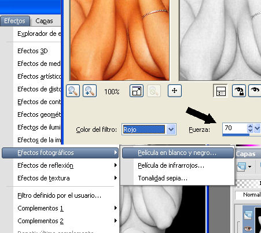
Task: Click the Capas palette title
Action: point(245,154)
